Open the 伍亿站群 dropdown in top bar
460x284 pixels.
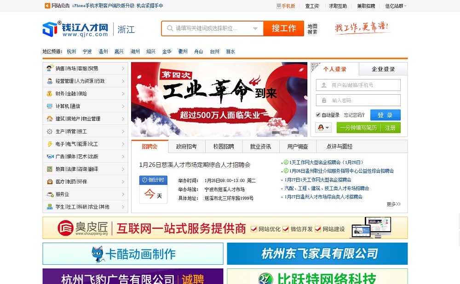(396, 6)
